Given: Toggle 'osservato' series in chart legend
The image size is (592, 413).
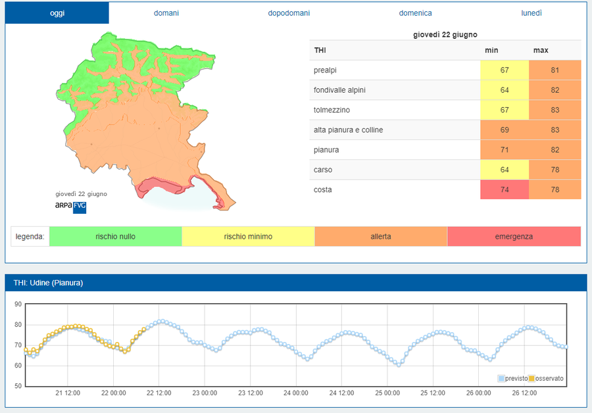Looking at the screenshot, I should point(549,378).
